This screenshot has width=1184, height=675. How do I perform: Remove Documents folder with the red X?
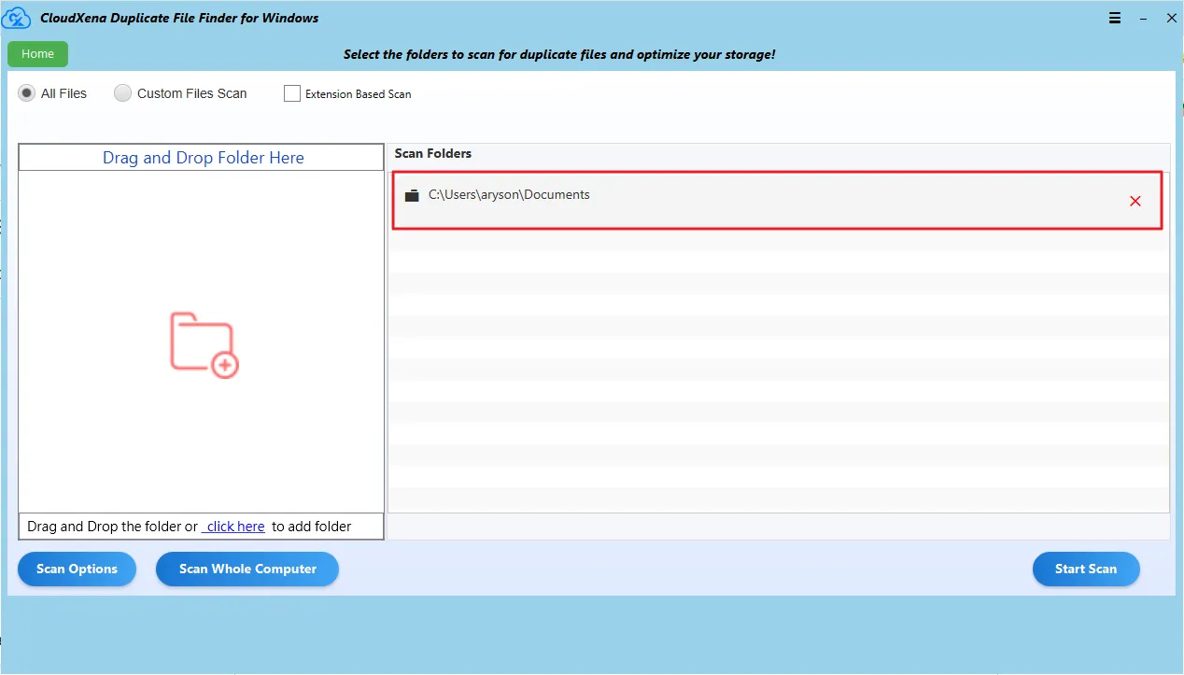1135,201
